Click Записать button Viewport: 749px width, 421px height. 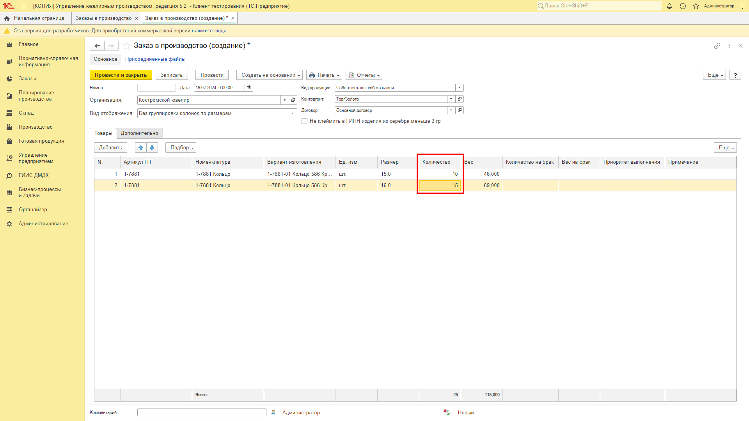[x=172, y=75]
